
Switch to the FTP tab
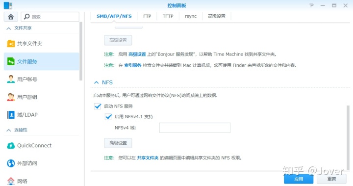tap(147, 16)
